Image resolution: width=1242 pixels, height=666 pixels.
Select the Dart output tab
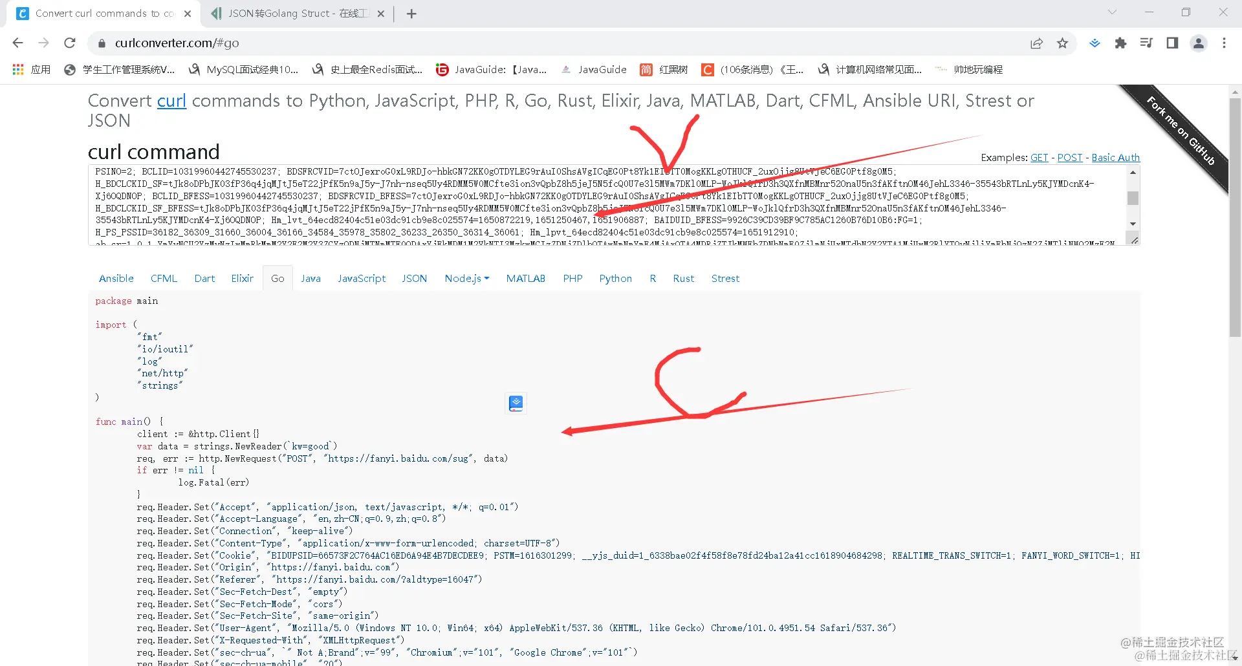(x=204, y=279)
